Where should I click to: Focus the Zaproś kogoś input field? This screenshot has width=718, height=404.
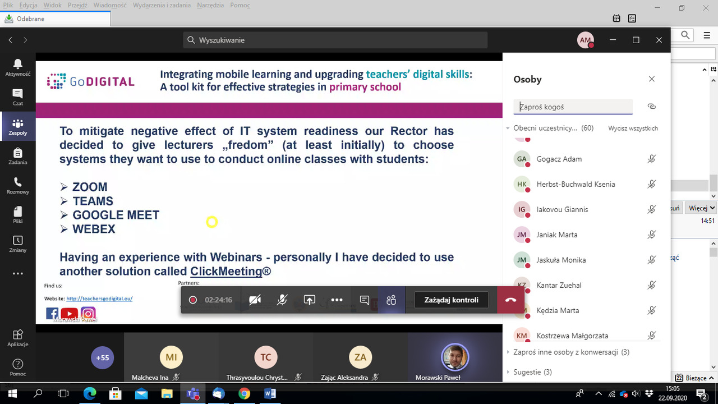(573, 107)
